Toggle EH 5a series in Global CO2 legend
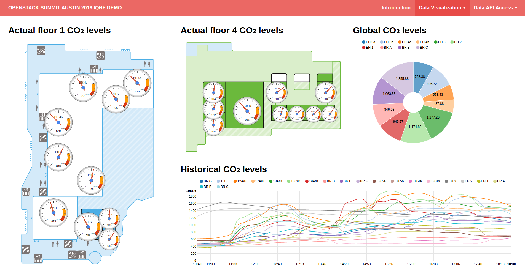This screenshot has width=525, height=271. [x=369, y=42]
